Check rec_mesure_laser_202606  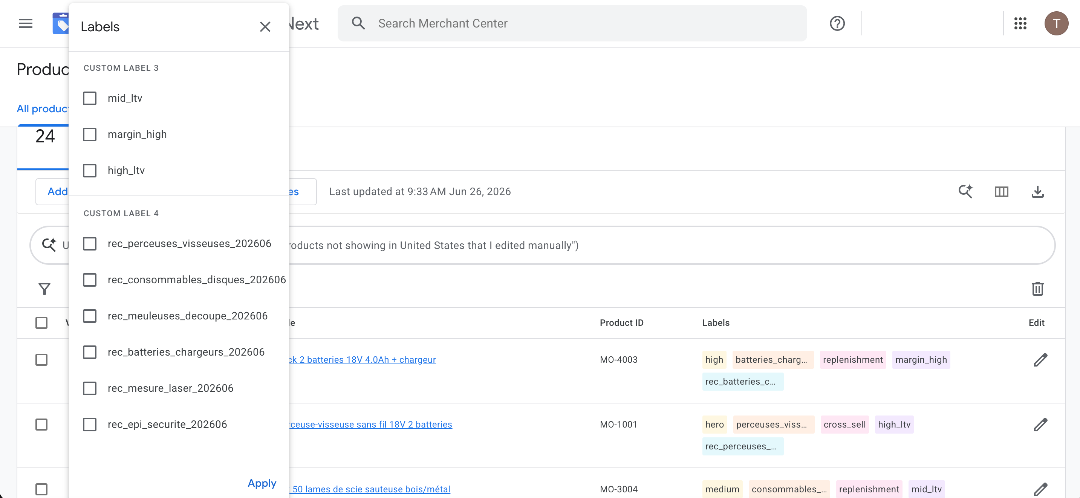pyautogui.click(x=90, y=388)
